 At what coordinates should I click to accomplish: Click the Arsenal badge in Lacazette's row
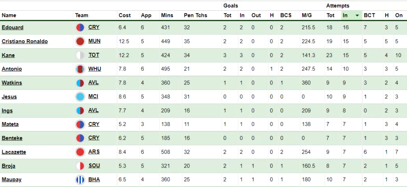80,152
